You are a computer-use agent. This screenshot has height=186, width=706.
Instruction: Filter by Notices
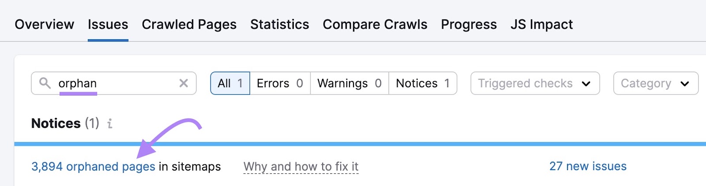(422, 83)
